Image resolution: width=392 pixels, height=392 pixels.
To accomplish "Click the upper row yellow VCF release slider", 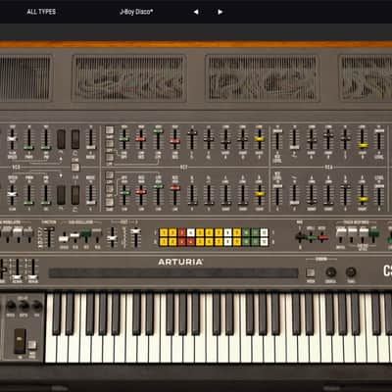I will coord(260,139).
